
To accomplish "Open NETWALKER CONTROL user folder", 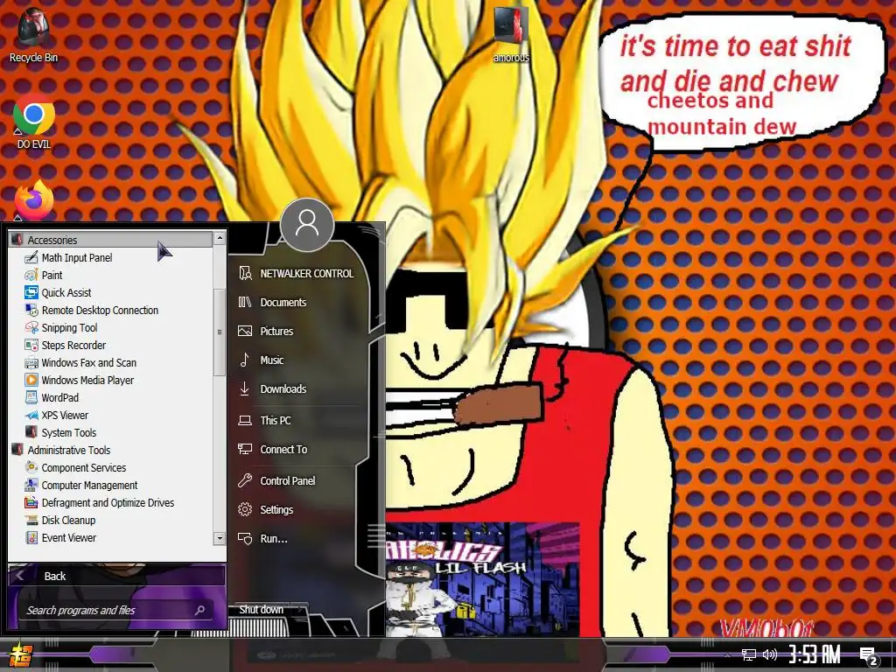I will pyautogui.click(x=297, y=274).
